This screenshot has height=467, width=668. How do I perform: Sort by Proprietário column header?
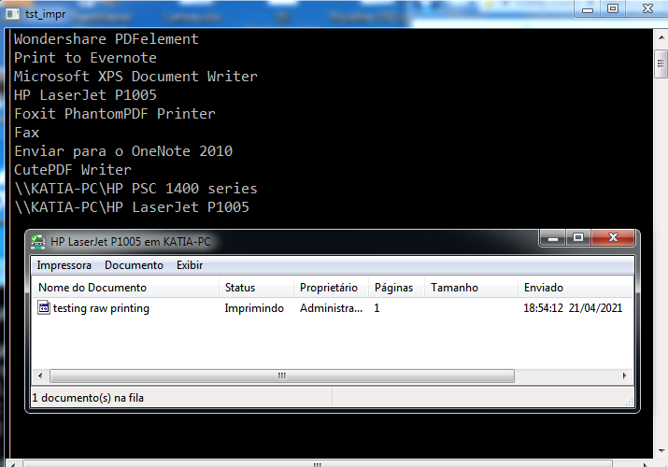coord(332,288)
